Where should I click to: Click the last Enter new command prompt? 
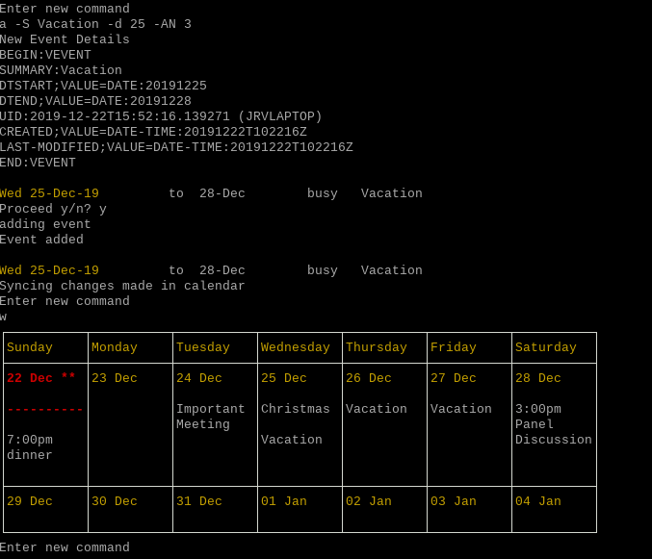pos(65,547)
